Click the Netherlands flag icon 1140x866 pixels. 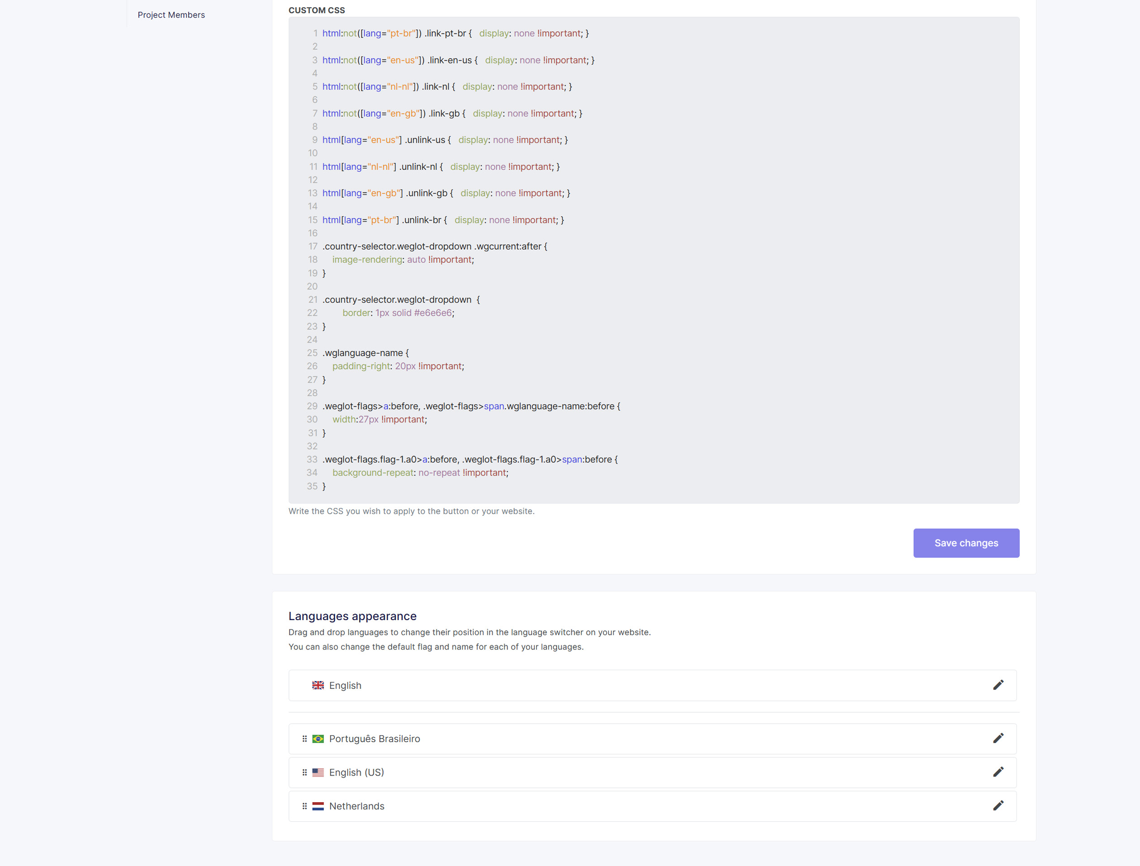click(318, 806)
